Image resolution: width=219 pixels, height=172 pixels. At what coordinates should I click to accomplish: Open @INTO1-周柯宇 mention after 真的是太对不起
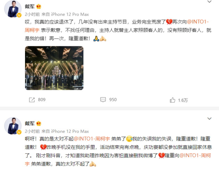pyautogui.click(x=92, y=139)
